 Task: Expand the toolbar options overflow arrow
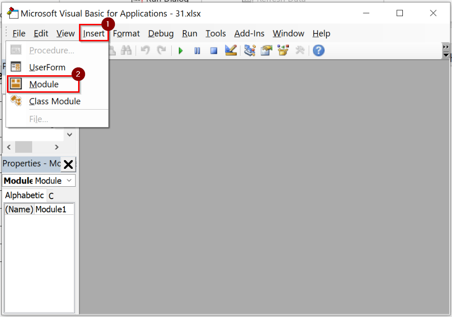(446, 51)
